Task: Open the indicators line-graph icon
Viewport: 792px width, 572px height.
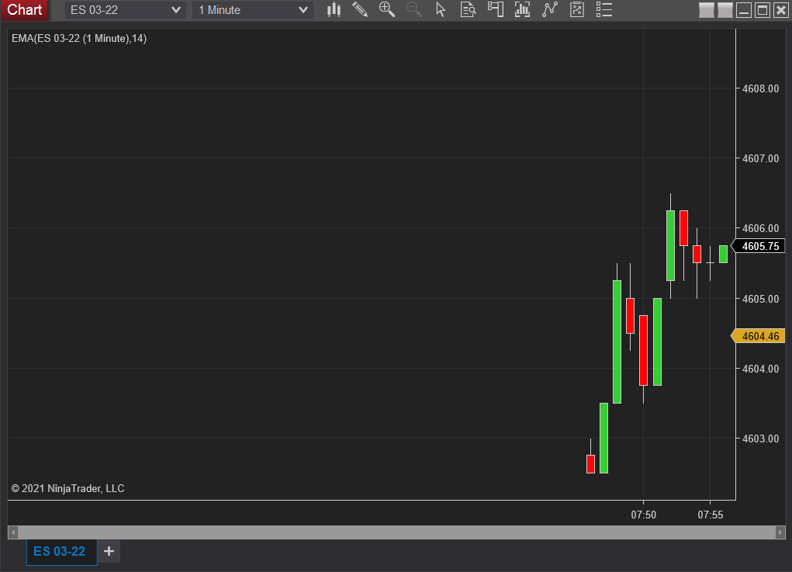Action: [x=549, y=9]
